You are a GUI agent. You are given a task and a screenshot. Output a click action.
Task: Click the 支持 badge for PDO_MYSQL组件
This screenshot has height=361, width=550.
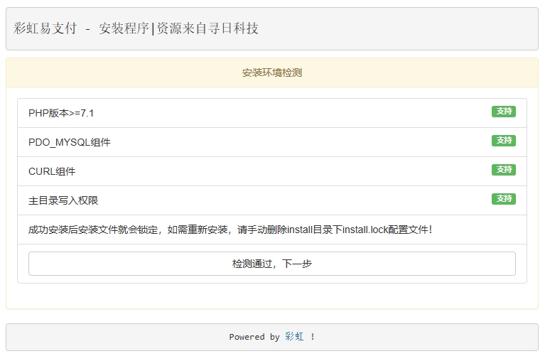(503, 141)
